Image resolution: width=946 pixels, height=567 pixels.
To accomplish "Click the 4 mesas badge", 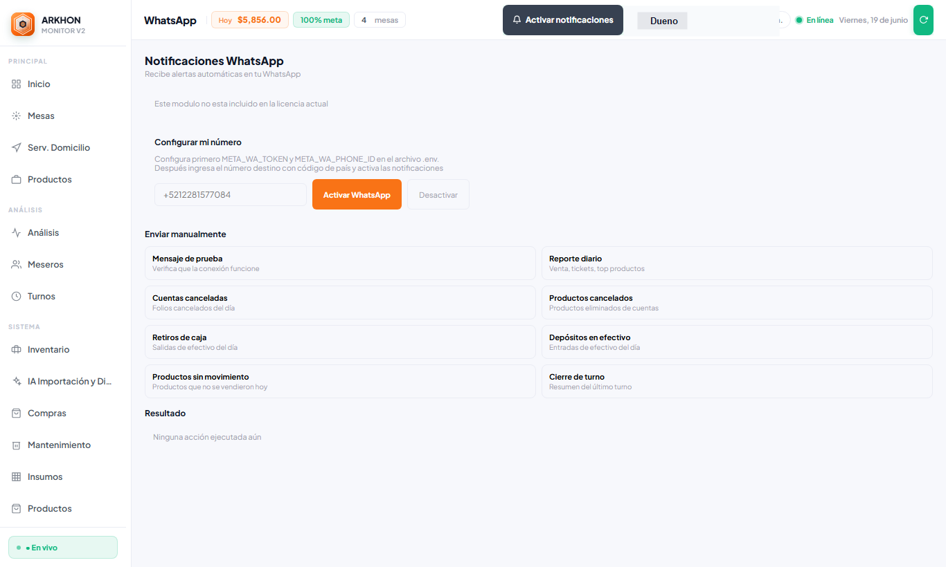I will point(380,20).
